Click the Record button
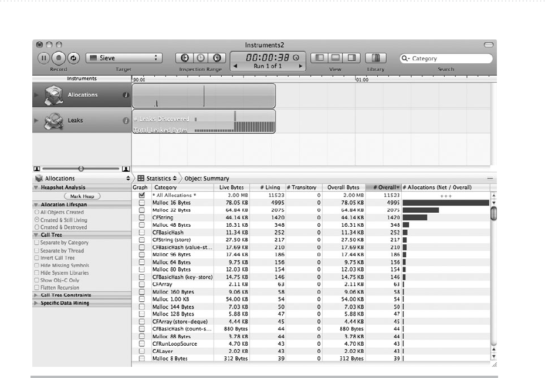The height and width of the screenshot is (378, 545). (x=59, y=58)
